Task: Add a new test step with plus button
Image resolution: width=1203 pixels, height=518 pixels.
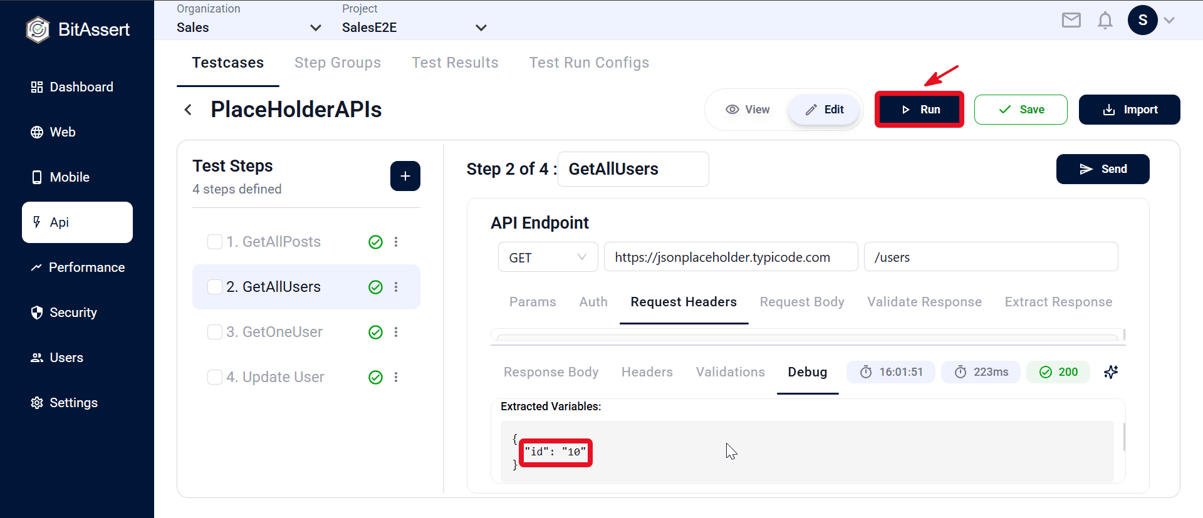Action: [x=405, y=176]
